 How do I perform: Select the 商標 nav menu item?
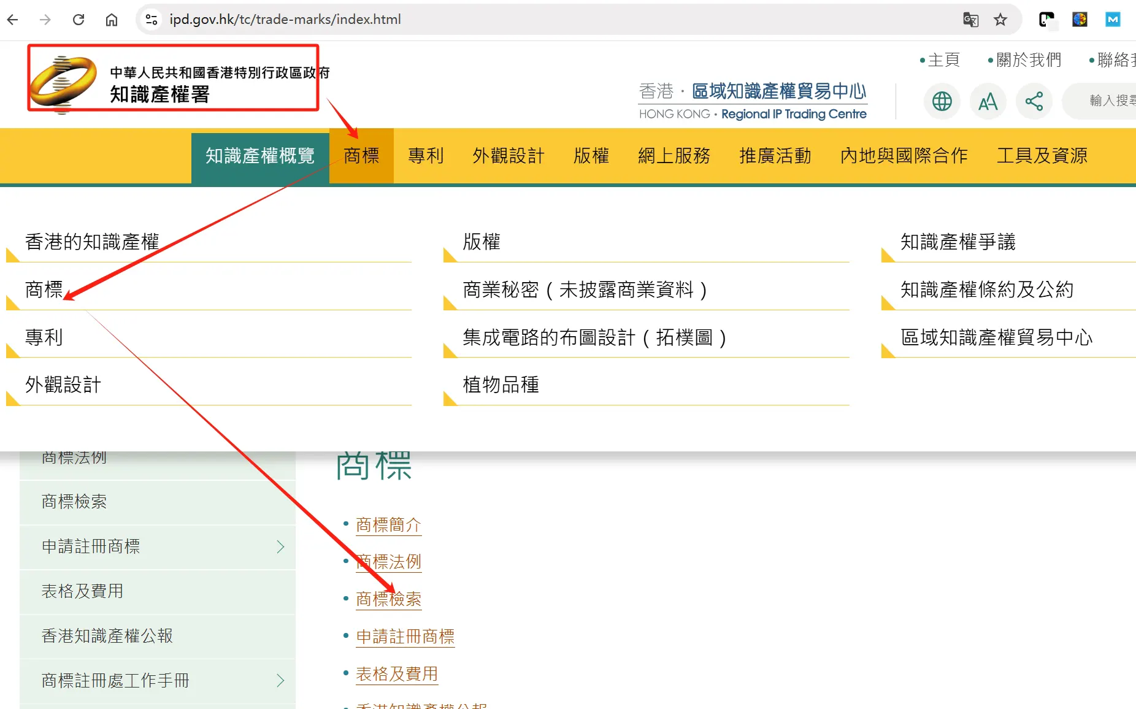coord(361,156)
